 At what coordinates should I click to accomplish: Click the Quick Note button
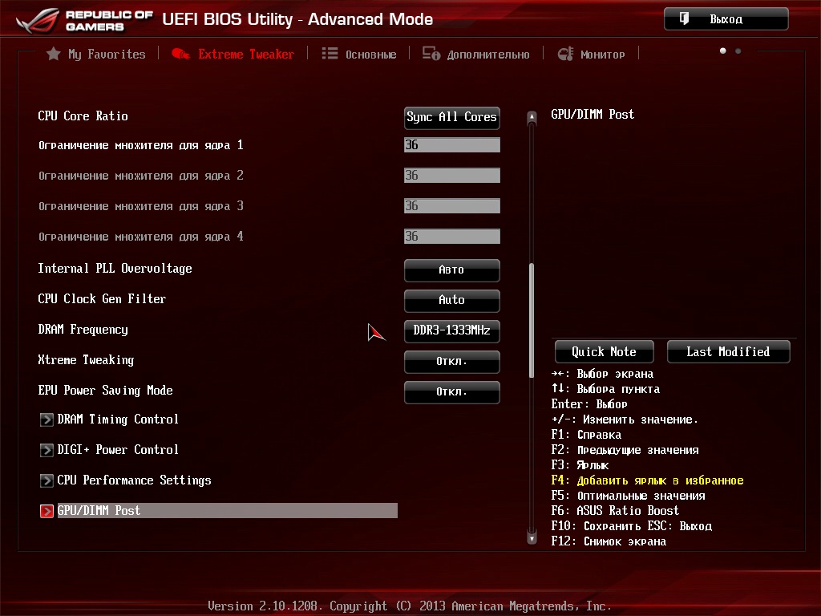click(604, 351)
